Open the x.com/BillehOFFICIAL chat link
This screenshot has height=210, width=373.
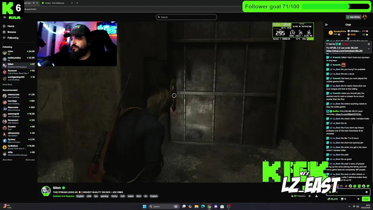(x=348, y=114)
